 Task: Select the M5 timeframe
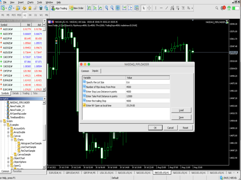point(8,15)
